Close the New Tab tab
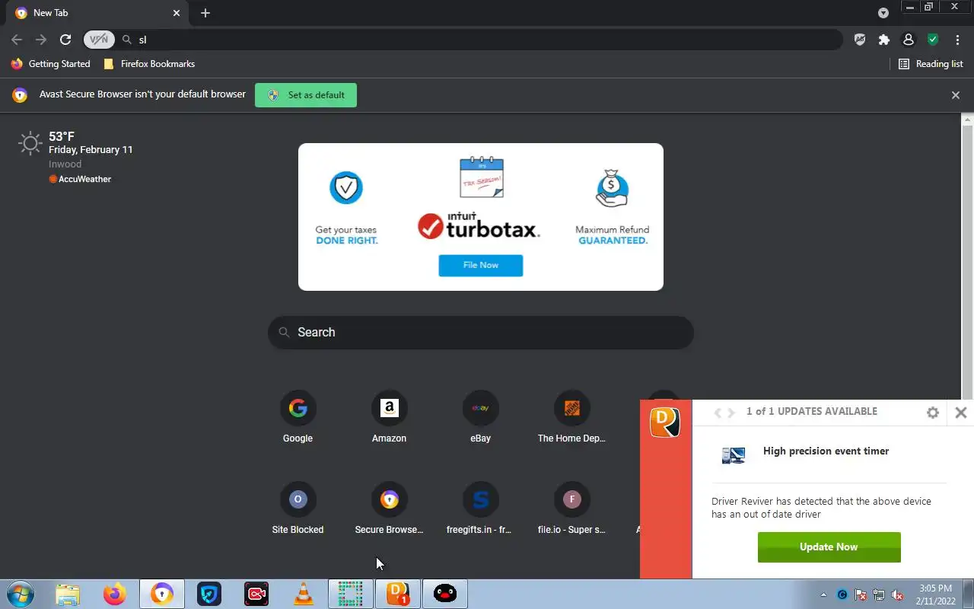Image resolution: width=974 pixels, height=609 pixels. 177,13
